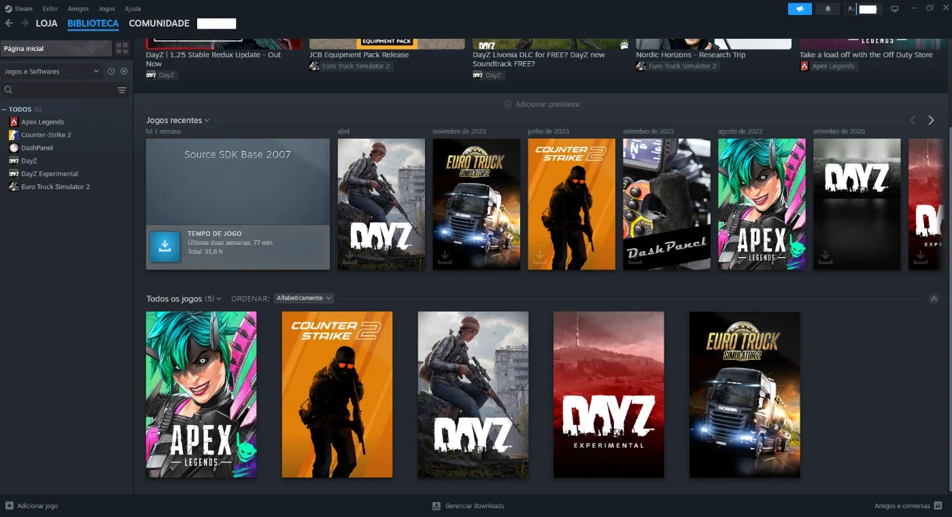Click the Steam logo in the menu bar
The width and height of the screenshot is (952, 517).
tap(7, 9)
